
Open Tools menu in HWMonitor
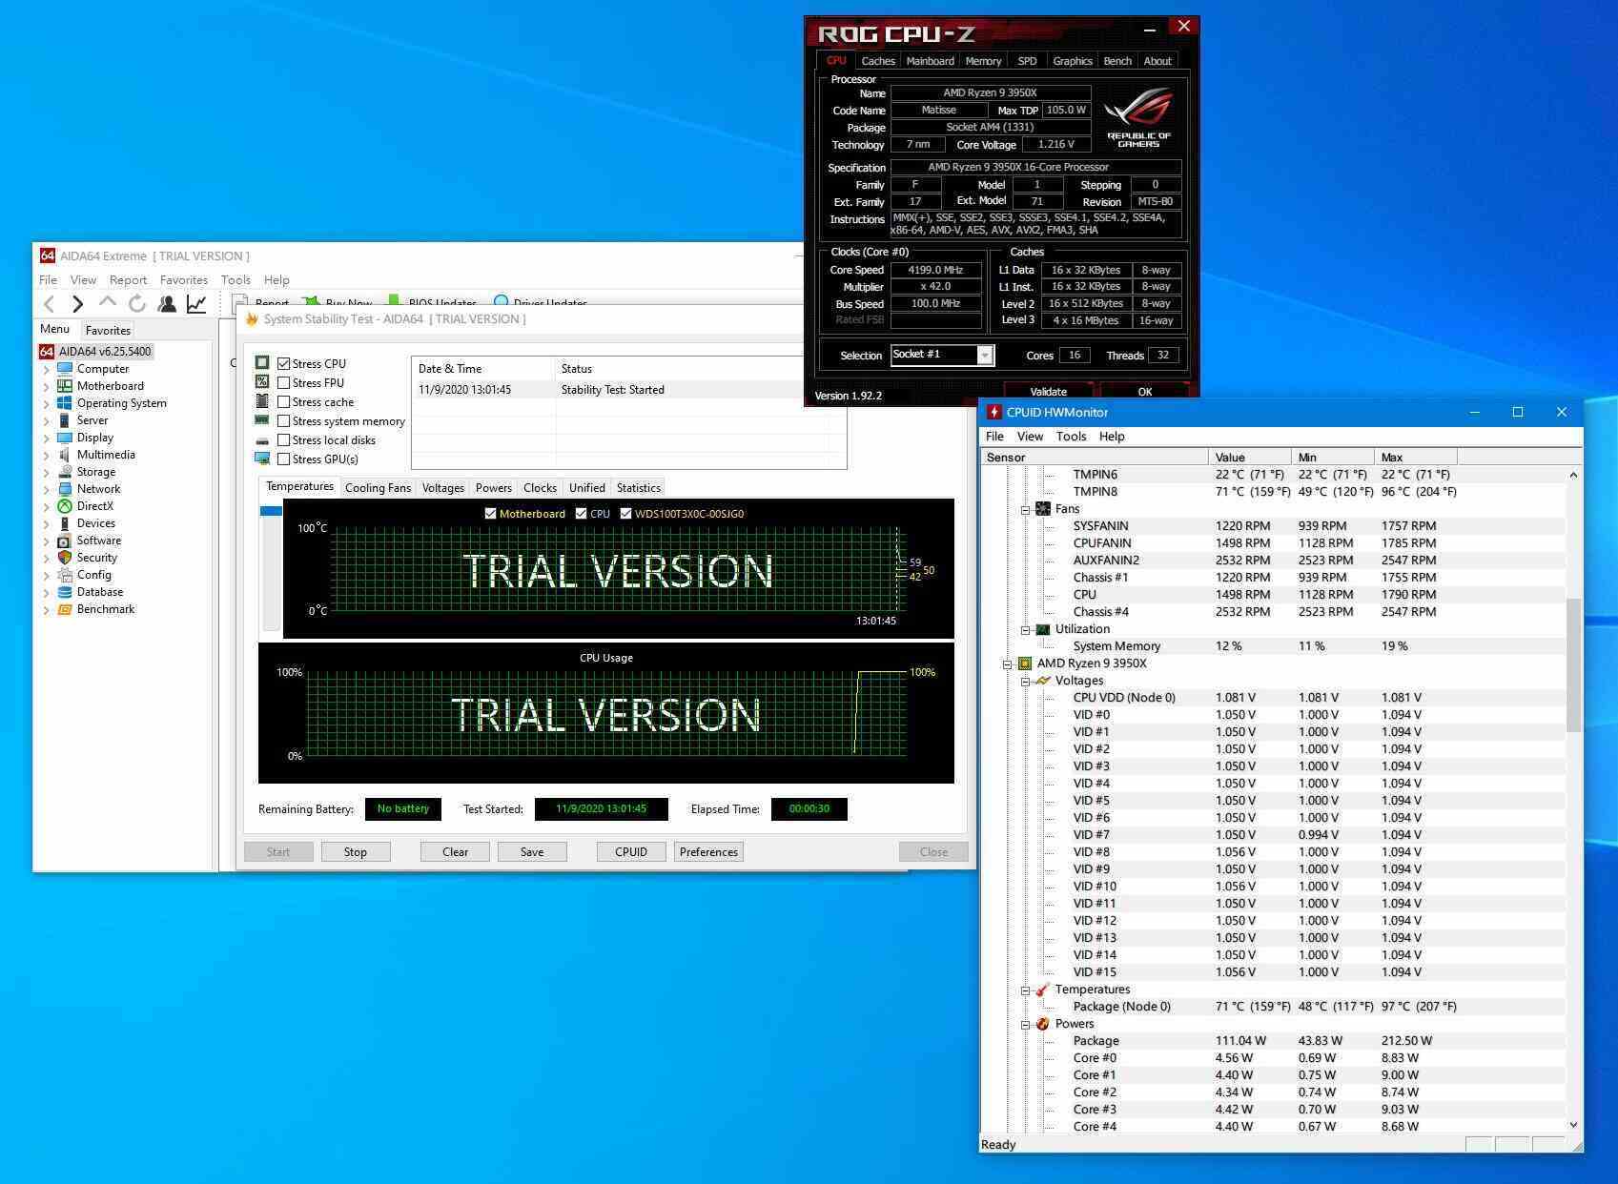[1071, 437]
